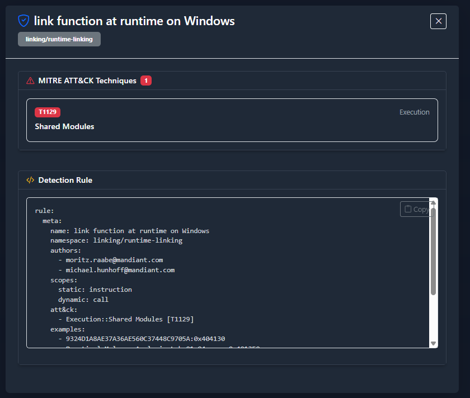Click the michael.hunhoff@mandiant.com author line
The height and width of the screenshot is (398, 470).
click(116, 270)
